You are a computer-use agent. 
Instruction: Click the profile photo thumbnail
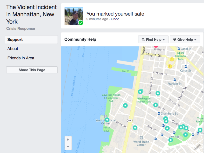click(73, 16)
